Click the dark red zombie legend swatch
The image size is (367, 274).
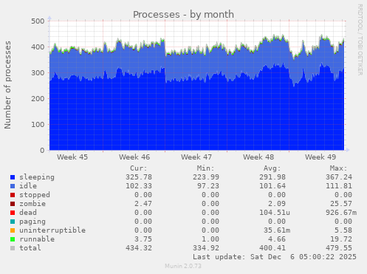click(13, 204)
